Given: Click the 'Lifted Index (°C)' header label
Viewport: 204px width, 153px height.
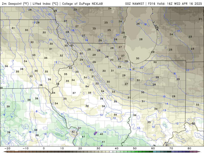Looking at the screenshot, I should coord(45,4).
